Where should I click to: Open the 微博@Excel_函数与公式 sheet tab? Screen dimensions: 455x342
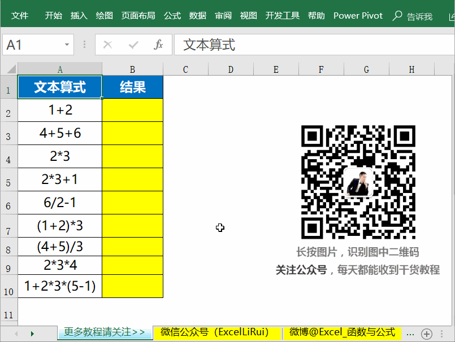(x=343, y=332)
